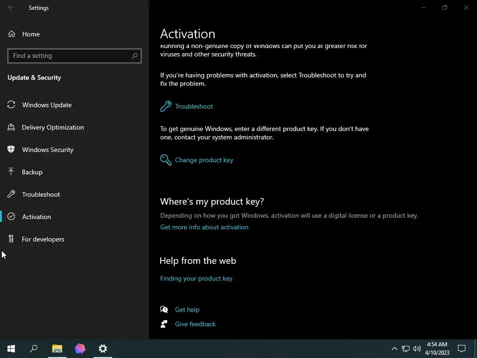477x358 pixels.
Task: Click Change product key
Action: [x=204, y=160]
